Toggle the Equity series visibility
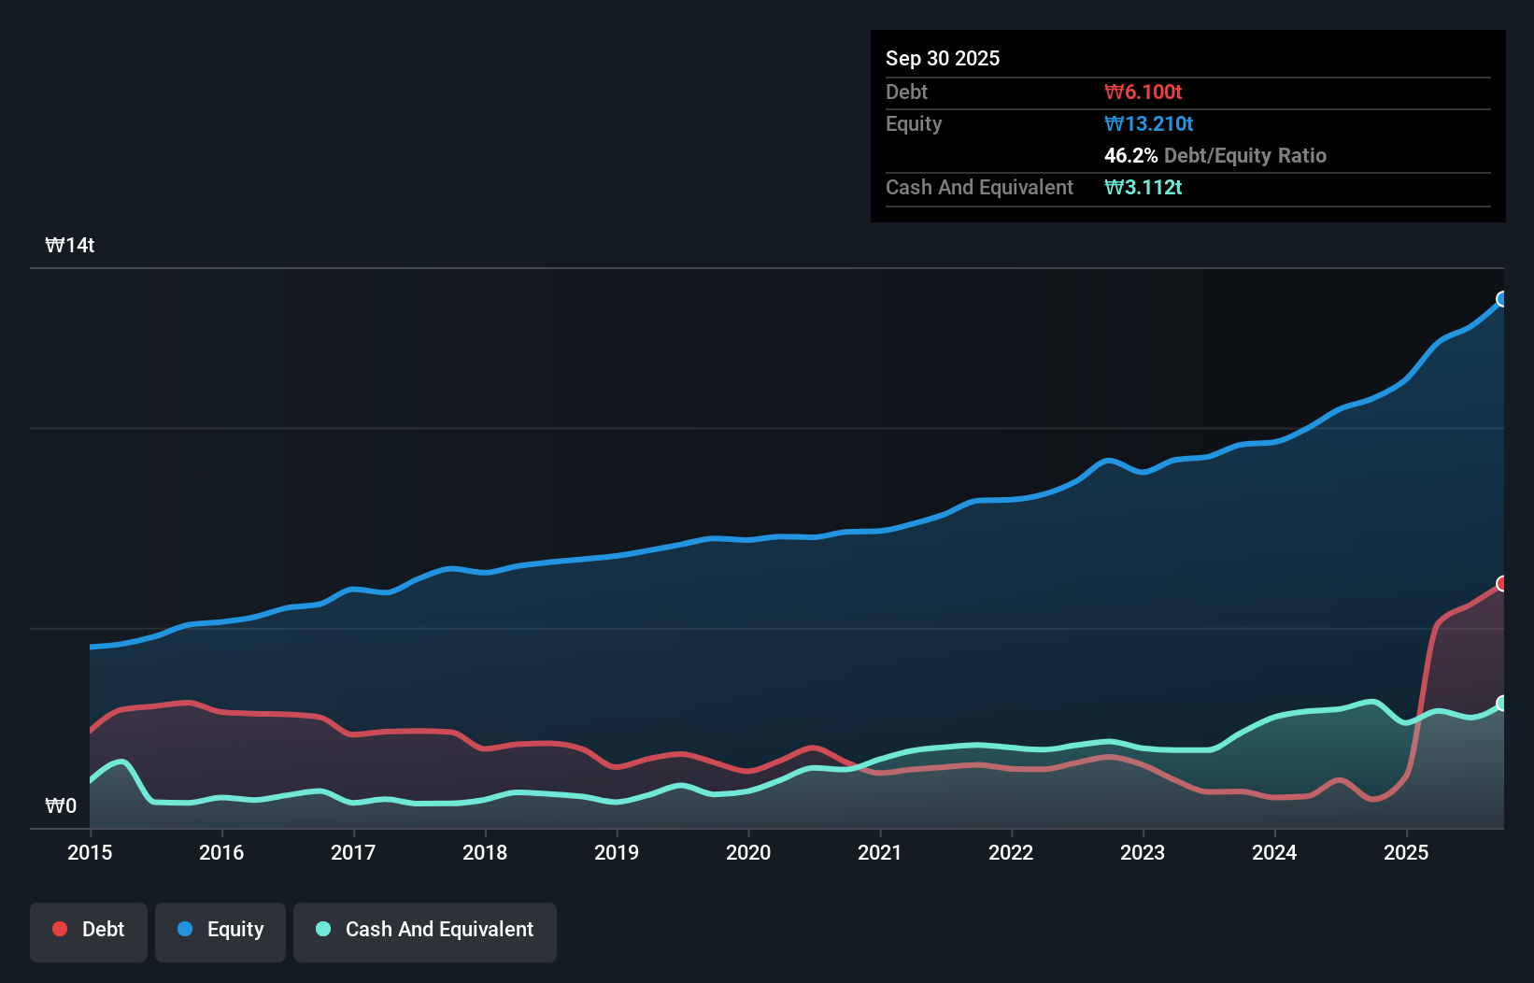 point(220,932)
